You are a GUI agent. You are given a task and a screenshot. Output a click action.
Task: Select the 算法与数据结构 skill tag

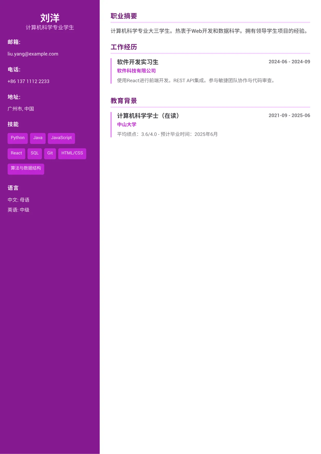click(26, 169)
